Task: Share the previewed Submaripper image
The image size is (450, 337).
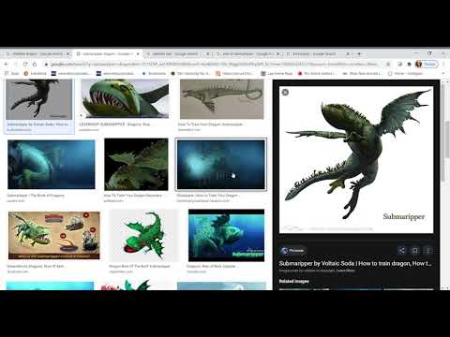Action: pyautogui.click(x=402, y=250)
